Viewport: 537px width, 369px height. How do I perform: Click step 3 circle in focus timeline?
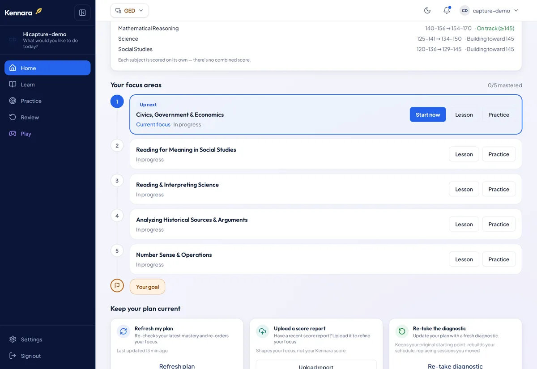117,181
